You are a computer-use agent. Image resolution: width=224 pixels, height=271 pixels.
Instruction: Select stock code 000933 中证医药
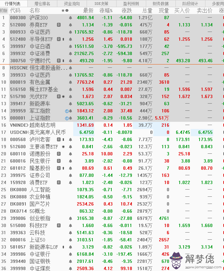pos(18,32)
